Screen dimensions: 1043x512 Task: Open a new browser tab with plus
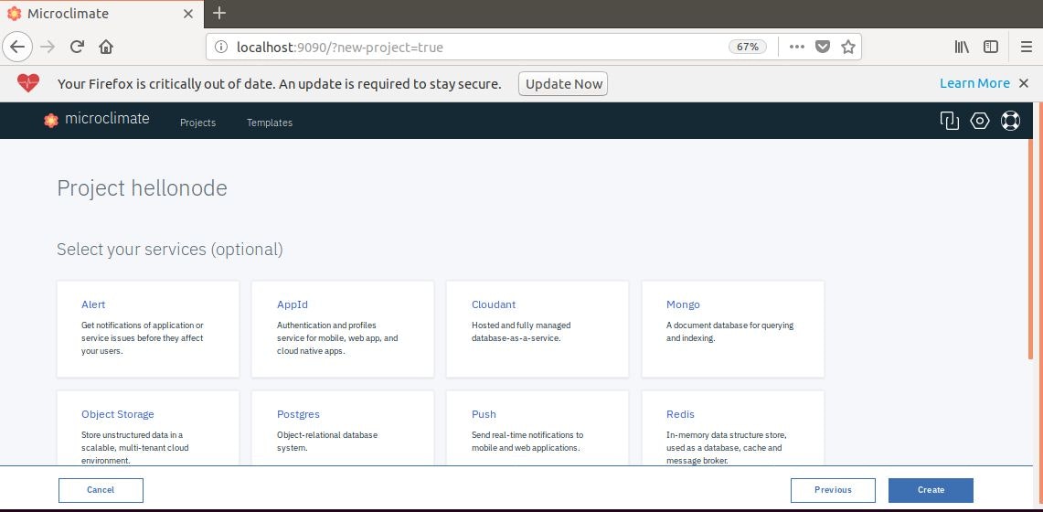click(x=219, y=14)
